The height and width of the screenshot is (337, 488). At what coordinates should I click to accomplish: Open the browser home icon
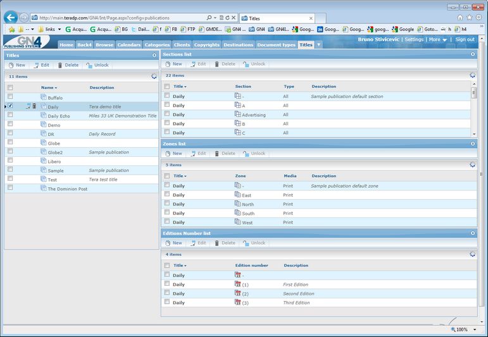click(x=460, y=18)
